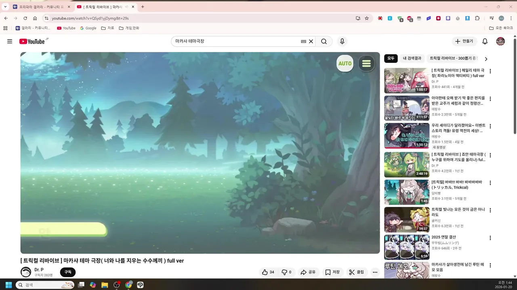
Task: Open the 헤일리 테마 극장 thumbnail
Action: 407,81
